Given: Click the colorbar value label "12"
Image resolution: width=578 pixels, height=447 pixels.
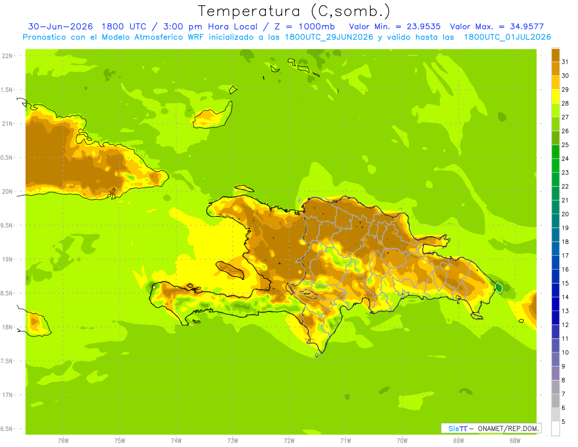Looking at the screenshot, I should click(x=565, y=325).
